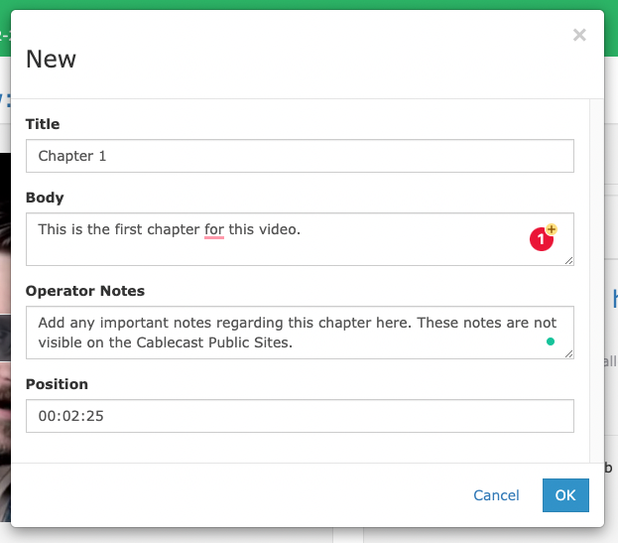Confirm with the OK button
The width and height of the screenshot is (618, 543).
[x=565, y=495]
